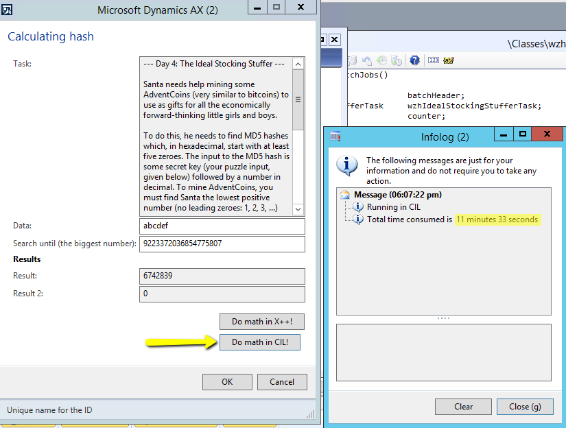This screenshot has height=428, width=566.
Task: Select Message (06:07:22 pm) tree node
Action: pyautogui.click(x=397, y=195)
